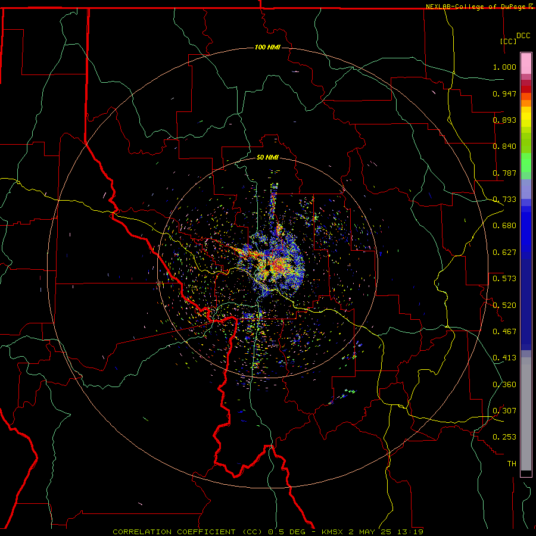Screen dimensions: 536x536
Task: Click the 0.520 legend value
Action: [x=504, y=306]
